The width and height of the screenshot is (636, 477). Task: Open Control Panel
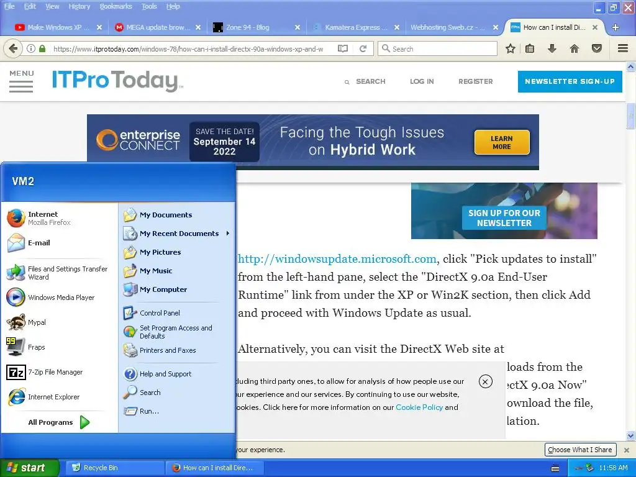[x=177, y=313]
